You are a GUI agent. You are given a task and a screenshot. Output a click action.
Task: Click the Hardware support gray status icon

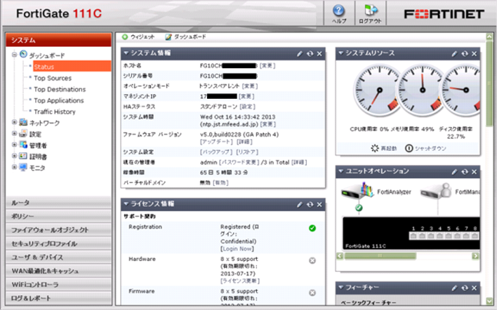pyautogui.click(x=312, y=260)
